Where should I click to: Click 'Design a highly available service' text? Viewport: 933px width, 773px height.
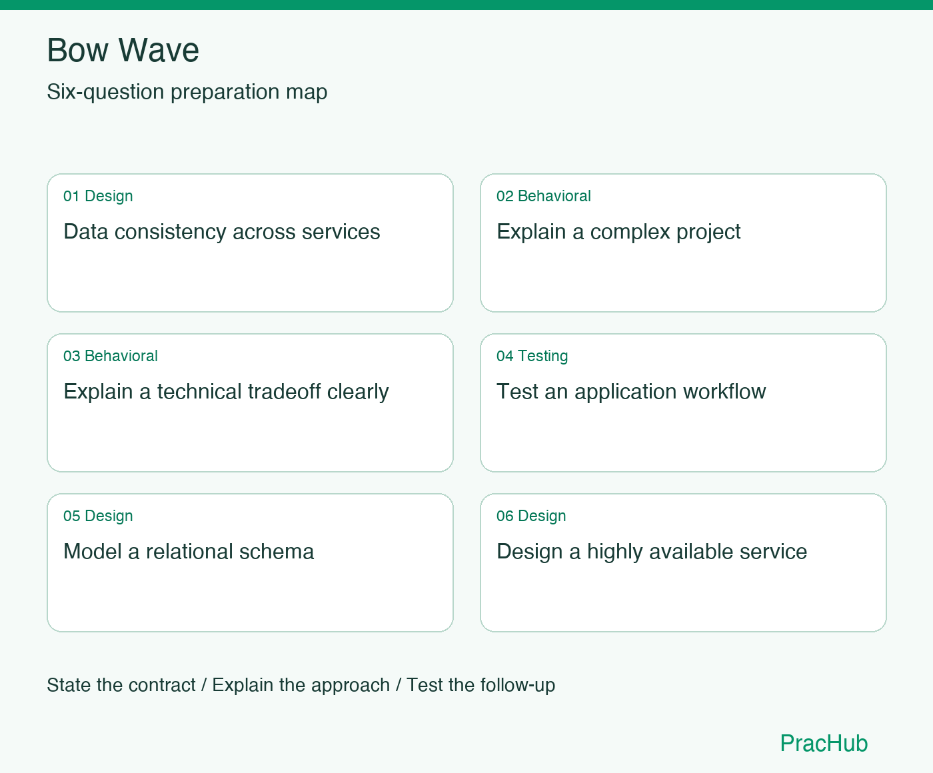point(652,551)
